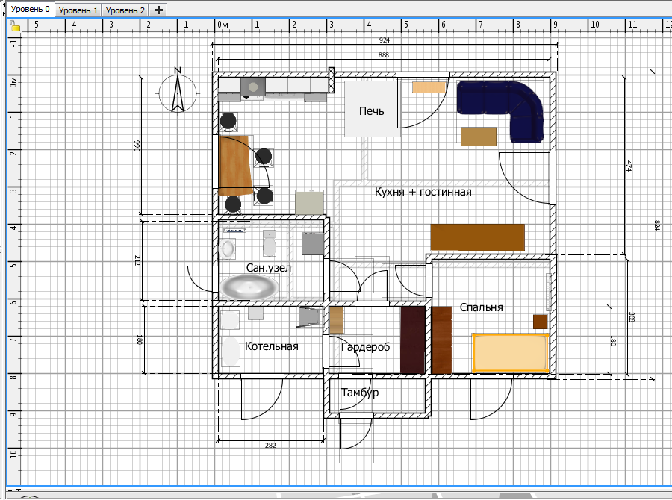This screenshot has width=672, height=500.
Task: Select the yellow bed in Спальня
Action: [511, 353]
